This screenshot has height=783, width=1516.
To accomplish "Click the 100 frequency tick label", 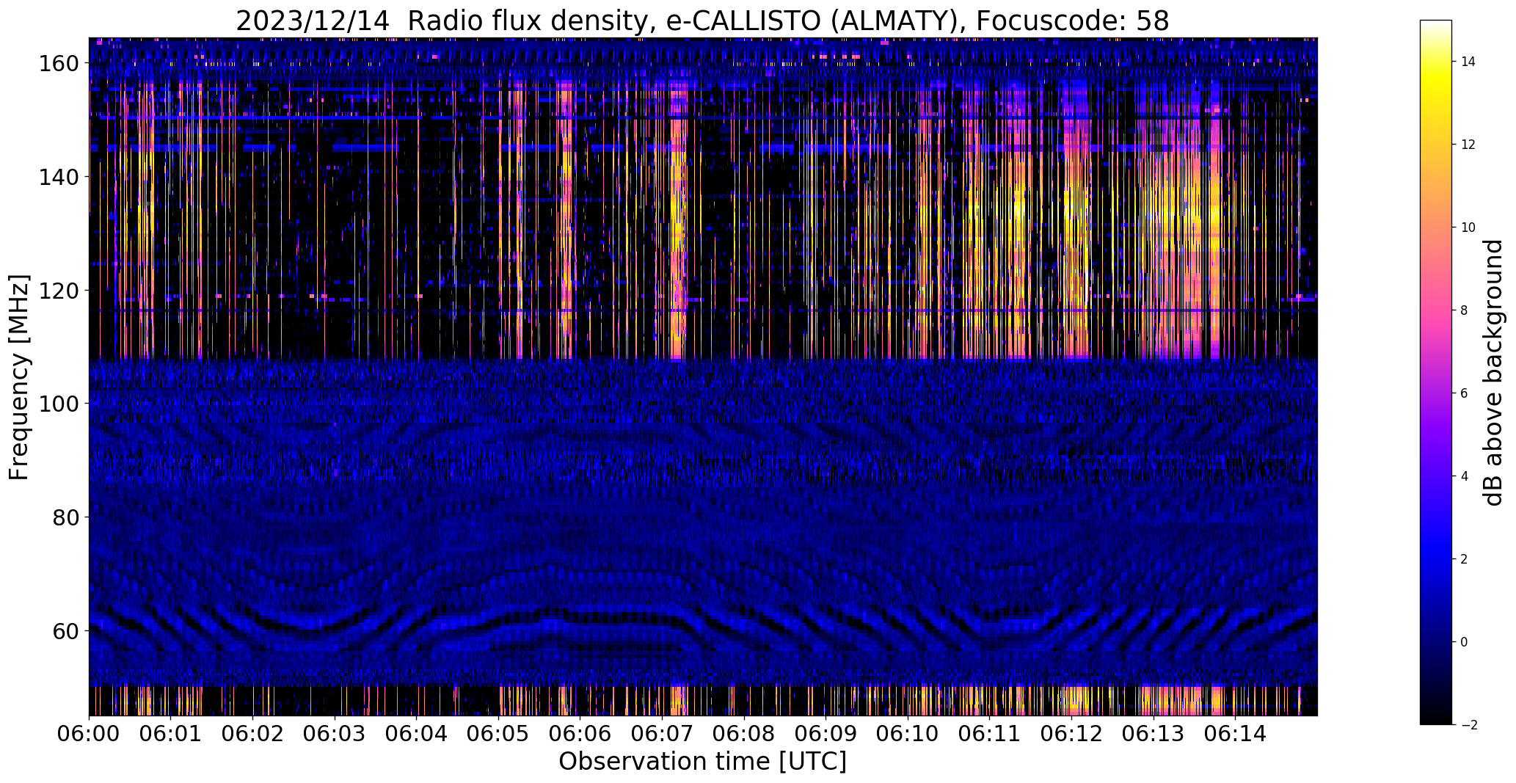I will pos(58,404).
